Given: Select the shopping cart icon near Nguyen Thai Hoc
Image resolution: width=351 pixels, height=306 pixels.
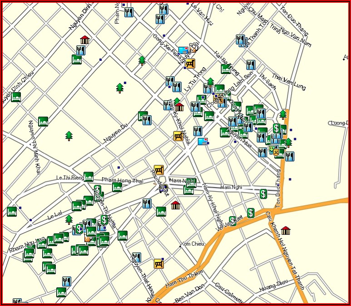Looking at the screenshot, I should coord(158,264).
